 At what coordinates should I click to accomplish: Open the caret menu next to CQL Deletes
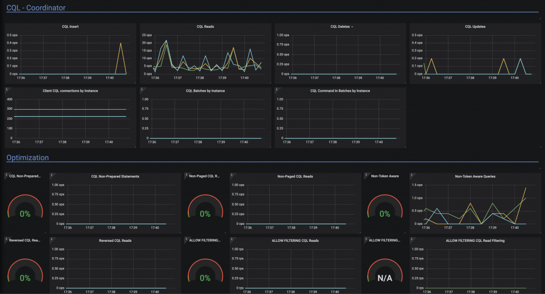click(352, 27)
